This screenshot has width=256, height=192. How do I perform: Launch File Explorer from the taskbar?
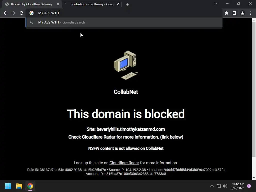(19, 186)
